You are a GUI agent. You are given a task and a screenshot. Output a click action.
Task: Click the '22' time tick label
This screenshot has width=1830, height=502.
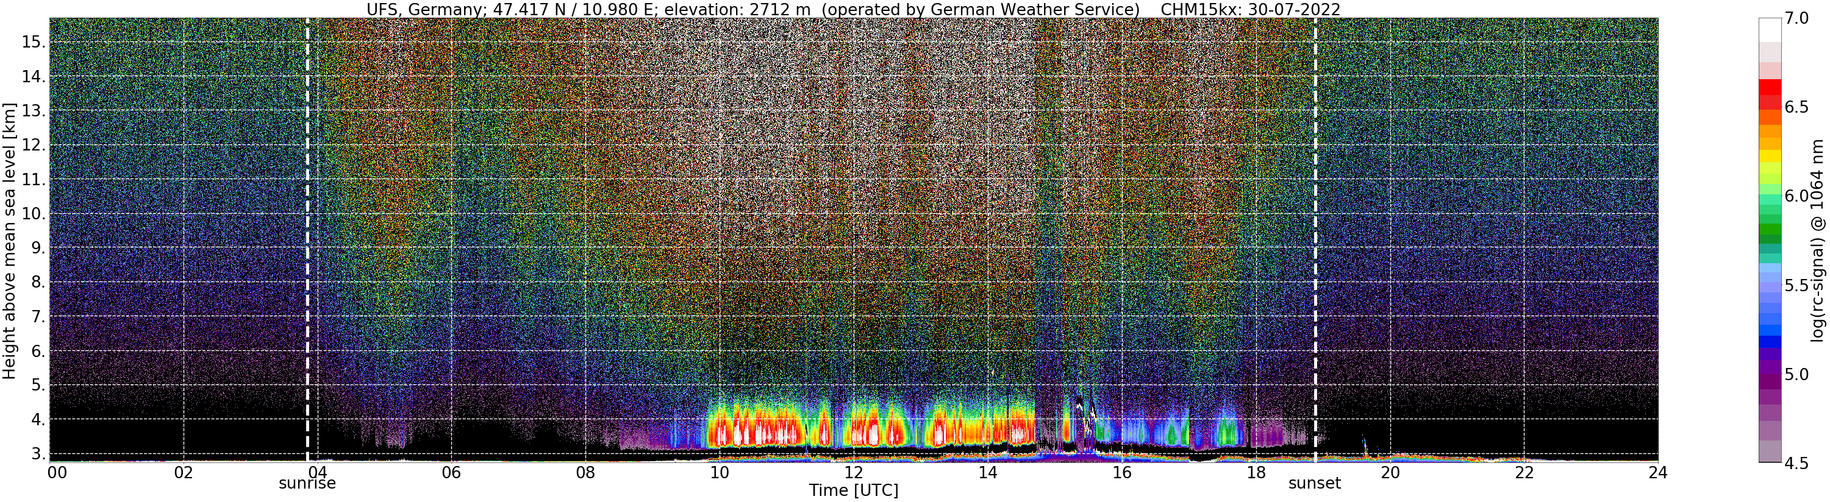coord(1524,473)
